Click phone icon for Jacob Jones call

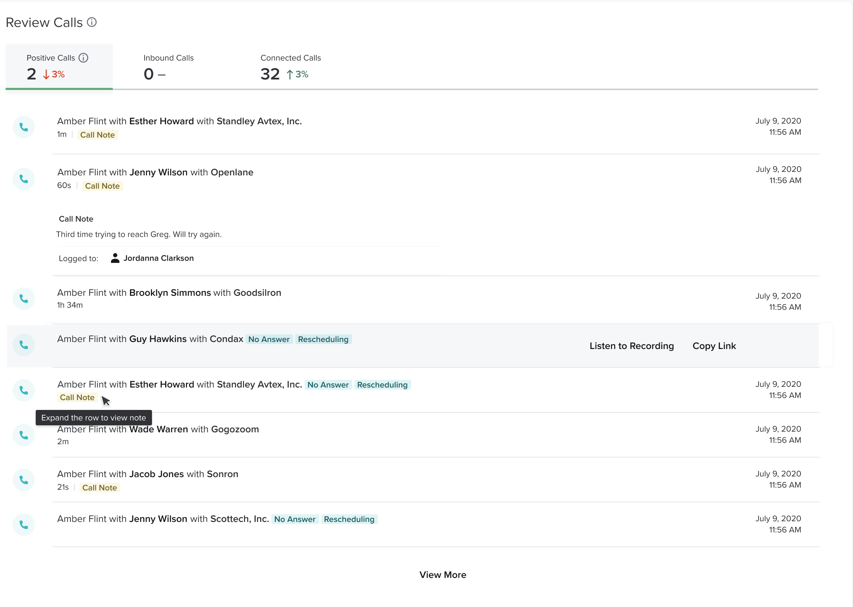pos(23,480)
